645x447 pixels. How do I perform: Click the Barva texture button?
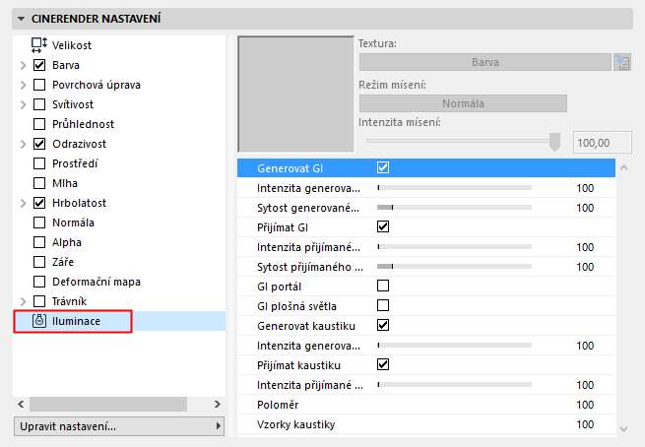pyautogui.click(x=484, y=62)
